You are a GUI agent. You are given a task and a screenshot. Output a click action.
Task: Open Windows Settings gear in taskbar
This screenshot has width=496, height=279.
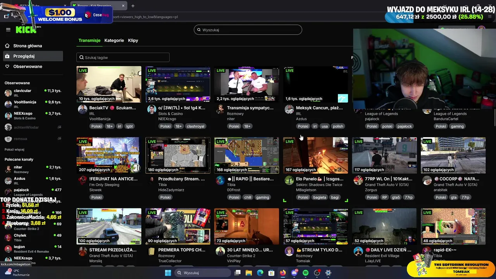click(328, 273)
